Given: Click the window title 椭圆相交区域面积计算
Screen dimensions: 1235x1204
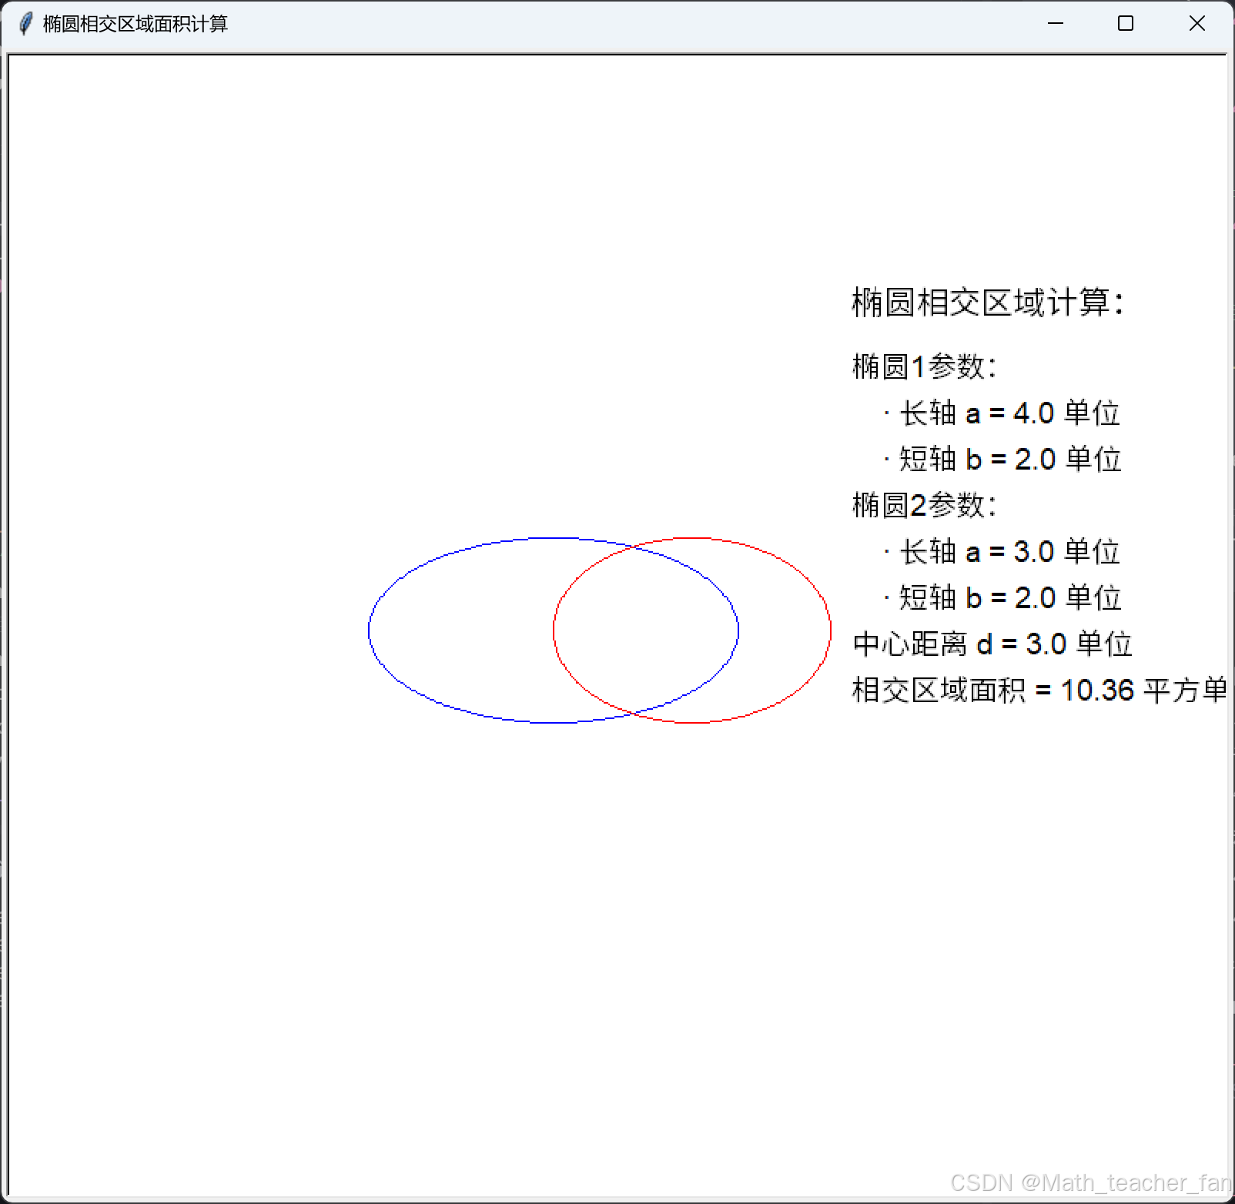Looking at the screenshot, I should pyautogui.click(x=136, y=24).
